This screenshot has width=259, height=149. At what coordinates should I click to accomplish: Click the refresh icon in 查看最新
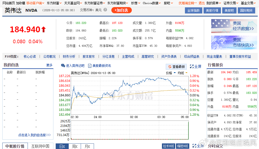point(170,67)
